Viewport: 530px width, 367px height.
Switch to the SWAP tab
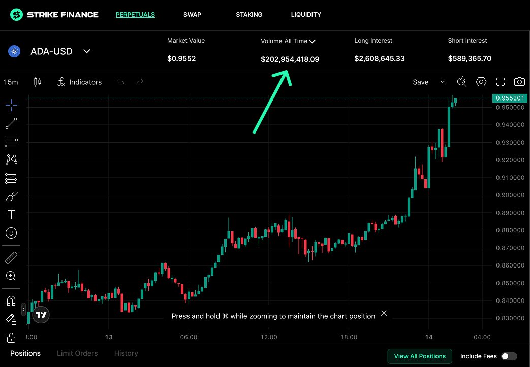(x=192, y=15)
